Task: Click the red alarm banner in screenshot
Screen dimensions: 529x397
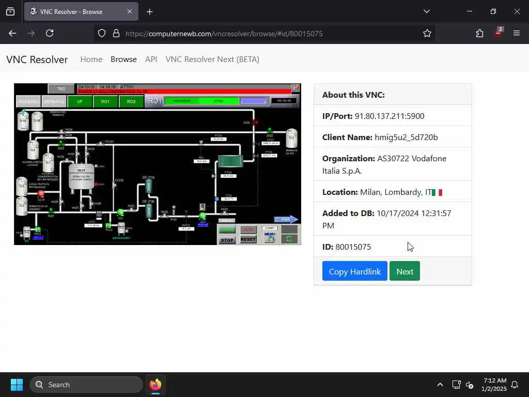Action: click(184, 91)
